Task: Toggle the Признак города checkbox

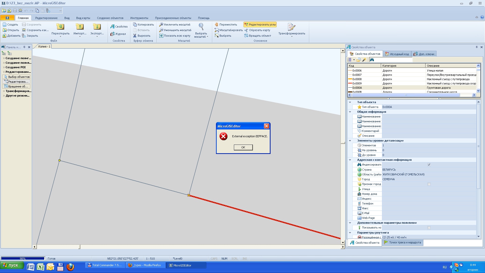Action: click(x=429, y=184)
